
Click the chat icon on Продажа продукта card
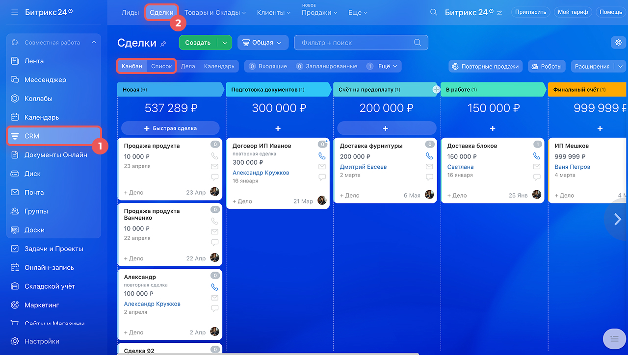coord(214,177)
